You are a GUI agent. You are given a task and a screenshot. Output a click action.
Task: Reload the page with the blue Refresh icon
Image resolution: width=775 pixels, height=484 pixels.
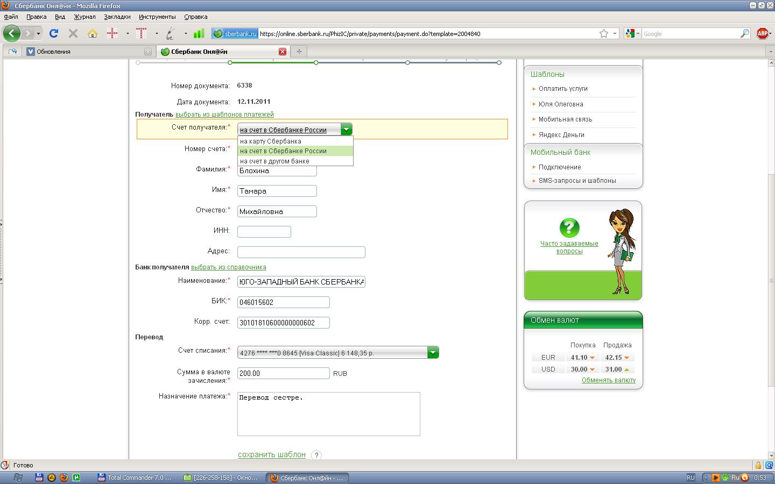click(53, 33)
